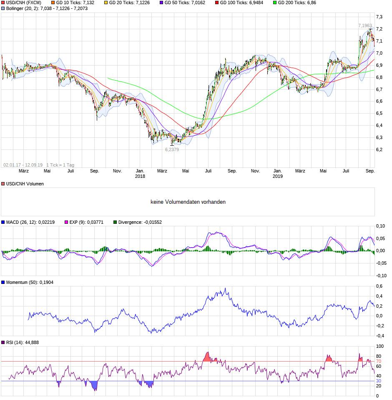392x400 pixels.
Task: Click the red 70 RSI threshold label
Action: coord(379,362)
